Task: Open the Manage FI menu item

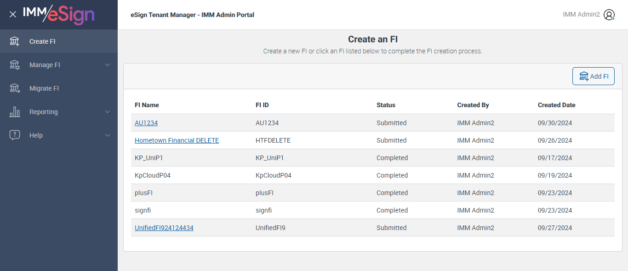Action: pos(59,65)
